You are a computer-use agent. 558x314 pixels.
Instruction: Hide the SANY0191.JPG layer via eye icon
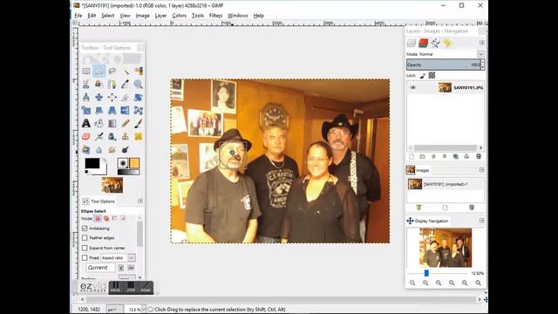pos(412,87)
